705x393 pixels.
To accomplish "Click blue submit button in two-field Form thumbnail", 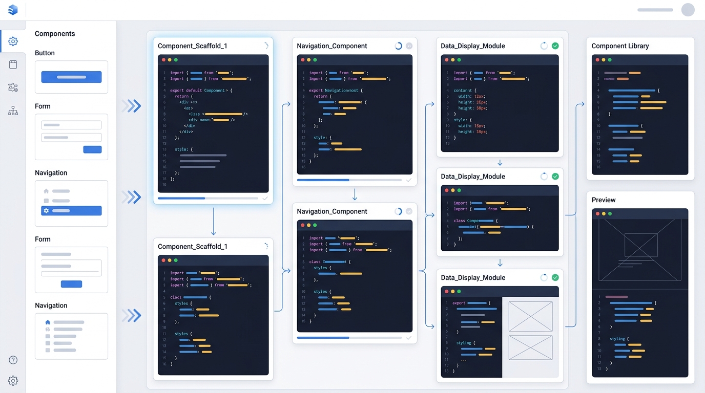I will coord(92,149).
